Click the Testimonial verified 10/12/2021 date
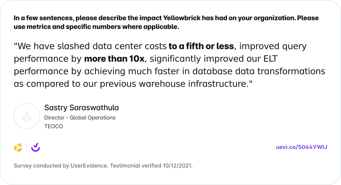The height and width of the screenshot is (185, 341). tap(151, 166)
